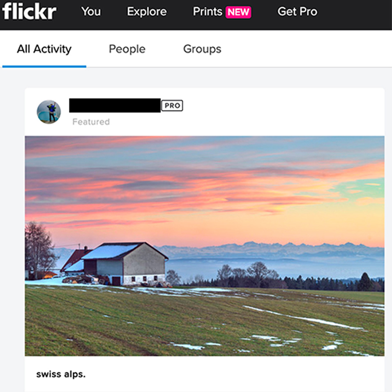
Task: Click the PRO badge next to username
Action: 172,106
